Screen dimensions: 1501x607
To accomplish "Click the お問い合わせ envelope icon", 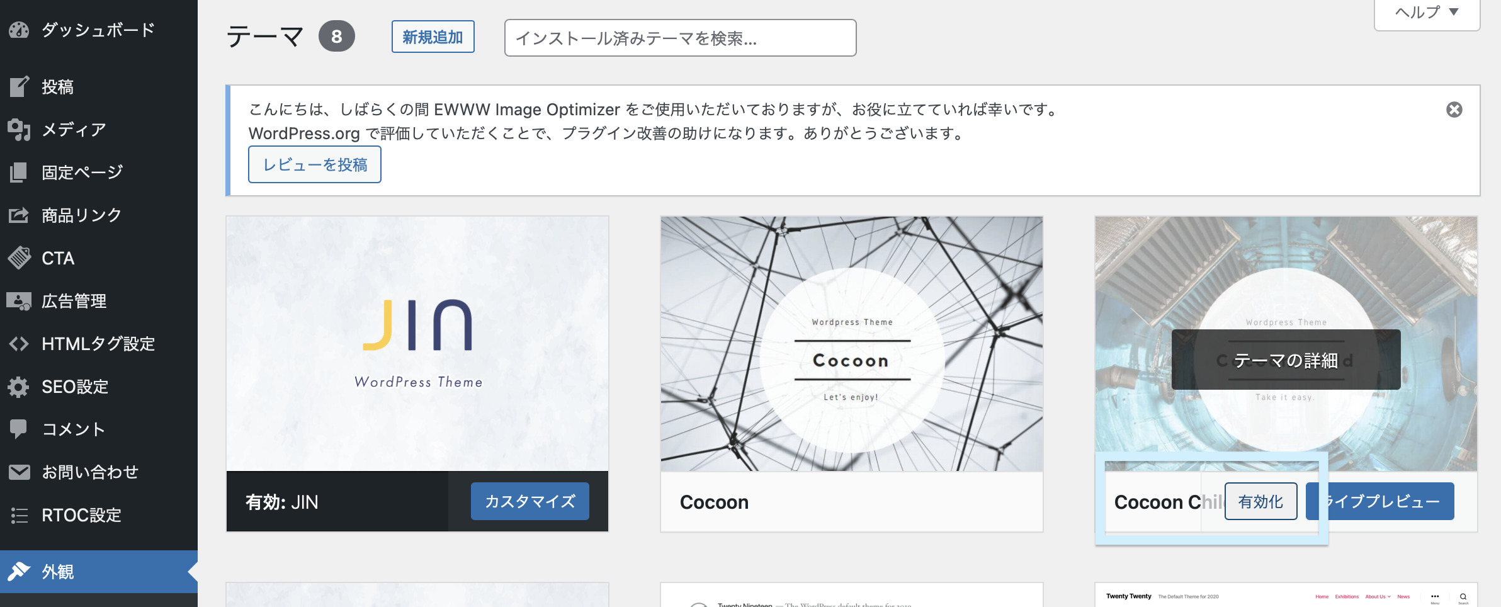I will click(19, 472).
